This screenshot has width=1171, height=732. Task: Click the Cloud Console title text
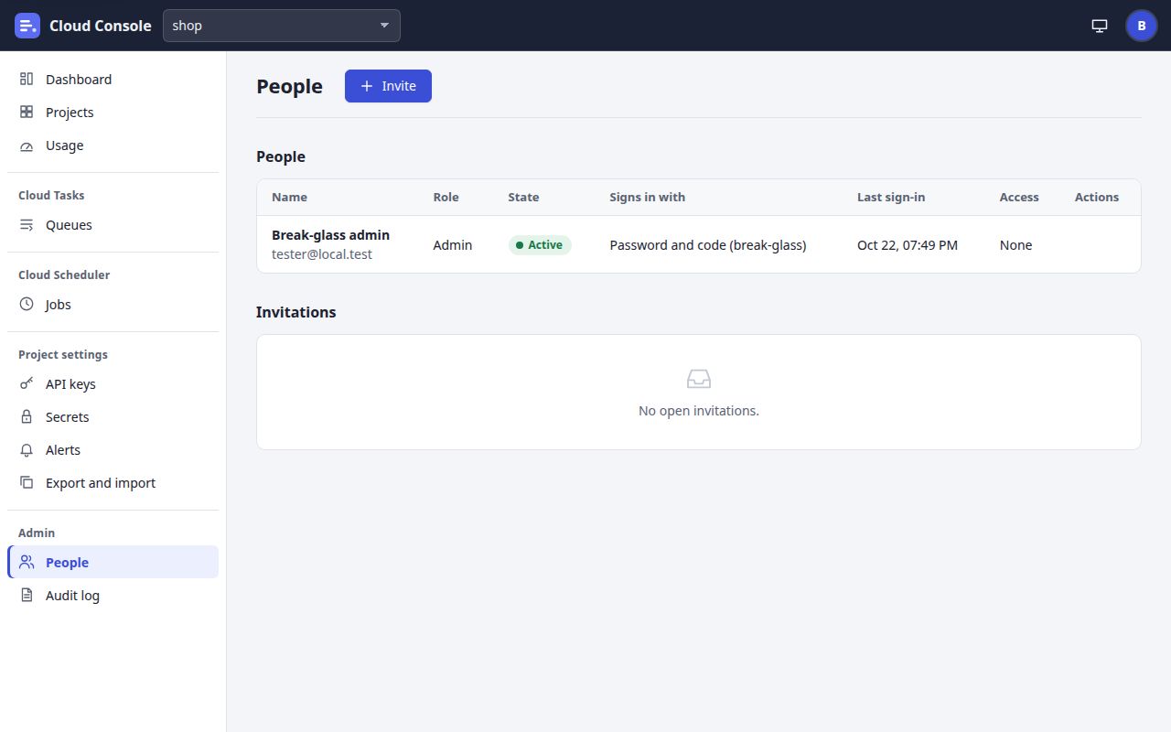coord(101,26)
